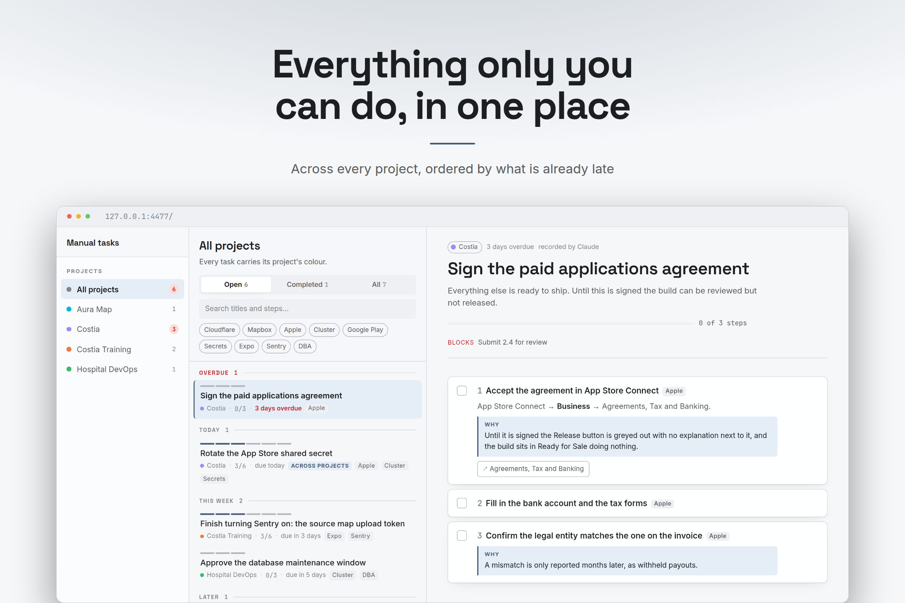Viewport: 905px width, 603px height.
Task: Click the Submit 2.4 for review blocked task
Action: point(512,342)
